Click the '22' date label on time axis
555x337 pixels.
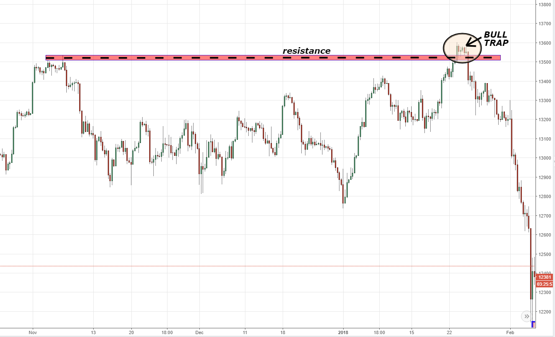coord(449,332)
